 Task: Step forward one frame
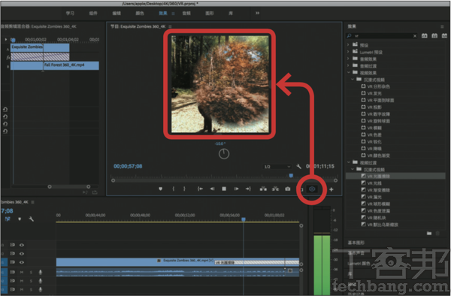pyautogui.click(x=236, y=189)
